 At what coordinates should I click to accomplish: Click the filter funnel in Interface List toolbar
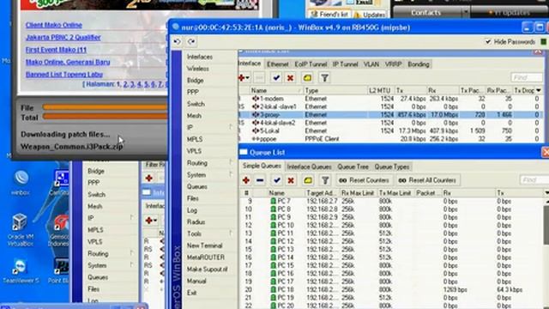pos(324,78)
